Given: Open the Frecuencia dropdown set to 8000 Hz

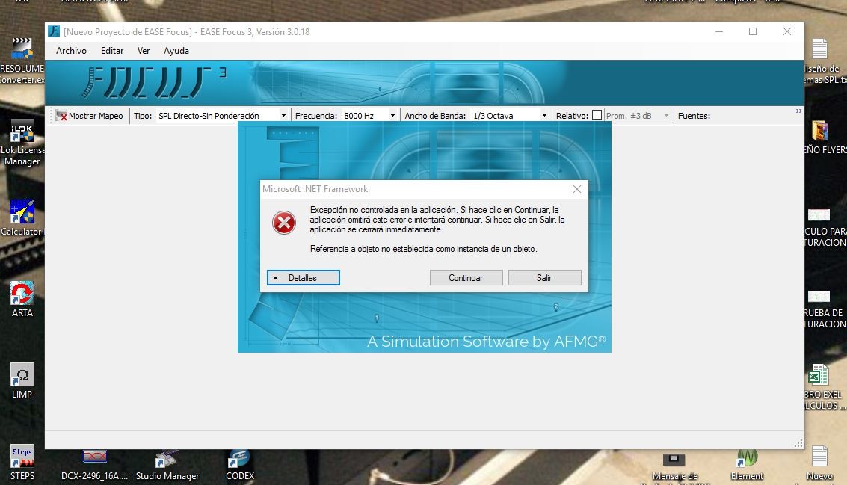Looking at the screenshot, I should tap(369, 116).
